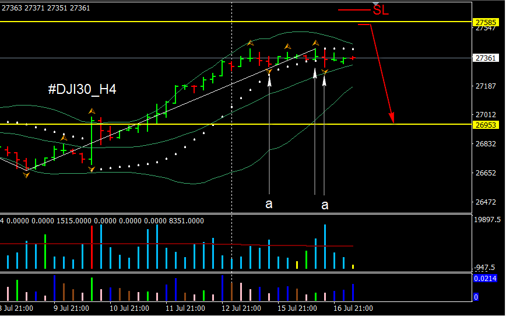Click the 15 Jul 21:00 time label
The image size is (506, 316).
[297, 308]
